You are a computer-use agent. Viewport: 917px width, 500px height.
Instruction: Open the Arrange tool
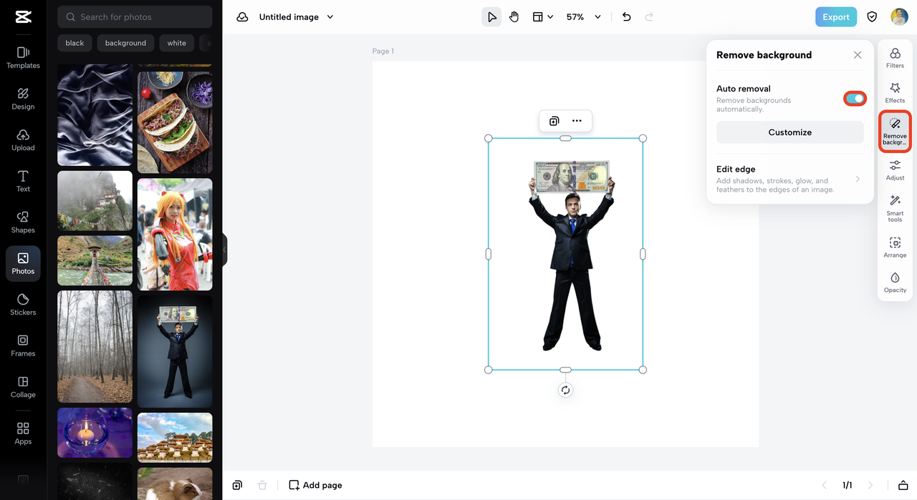point(895,247)
